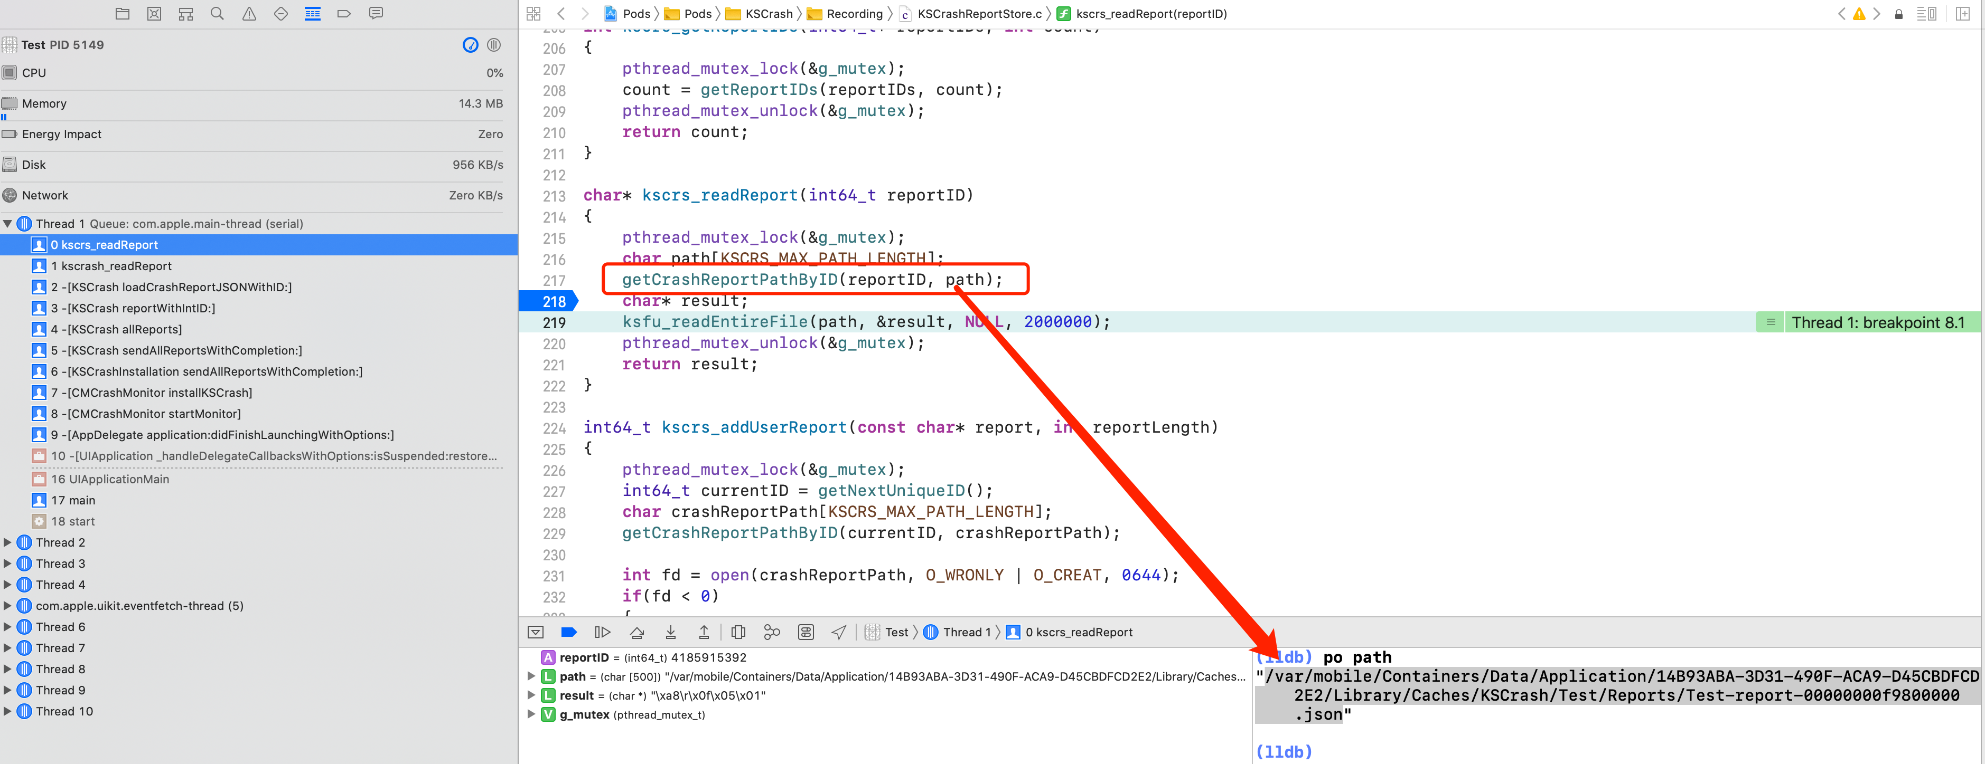Click the Simulate Location arrow icon
1985x764 pixels.
tap(839, 633)
